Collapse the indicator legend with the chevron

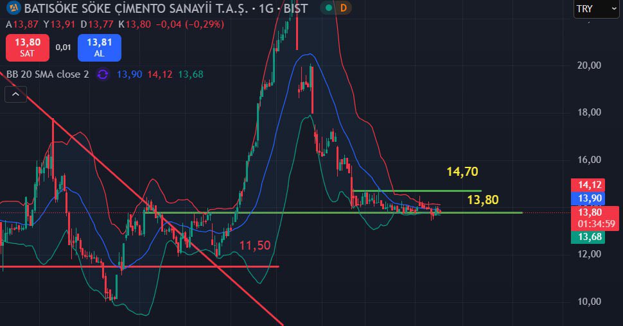pos(15,94)
